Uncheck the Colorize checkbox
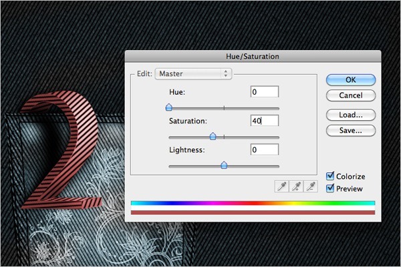This screenshot has height=267, width=401. pos(330,176)
